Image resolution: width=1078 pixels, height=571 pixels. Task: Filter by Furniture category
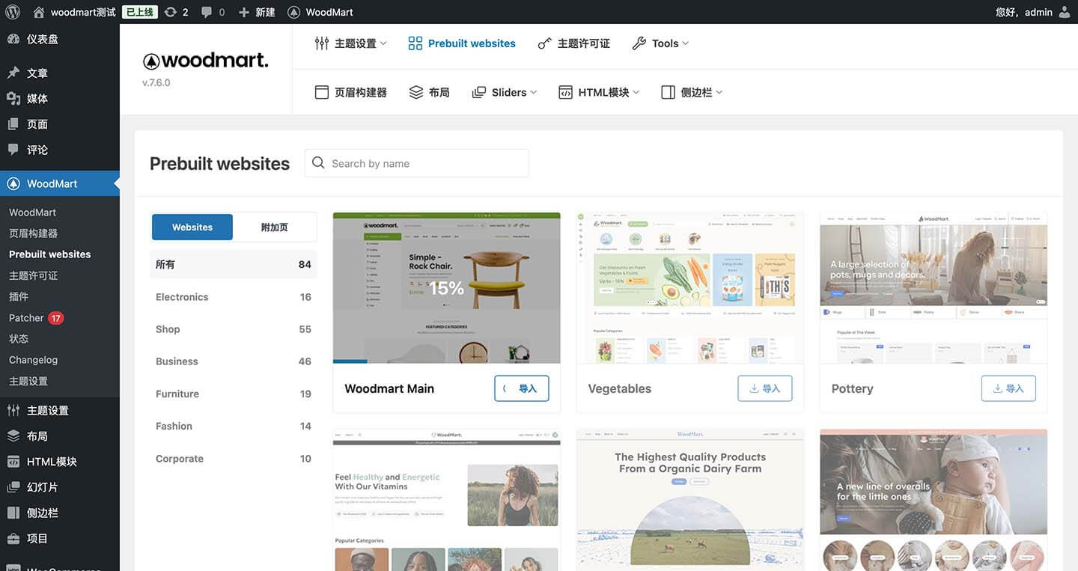pos(234,394)
